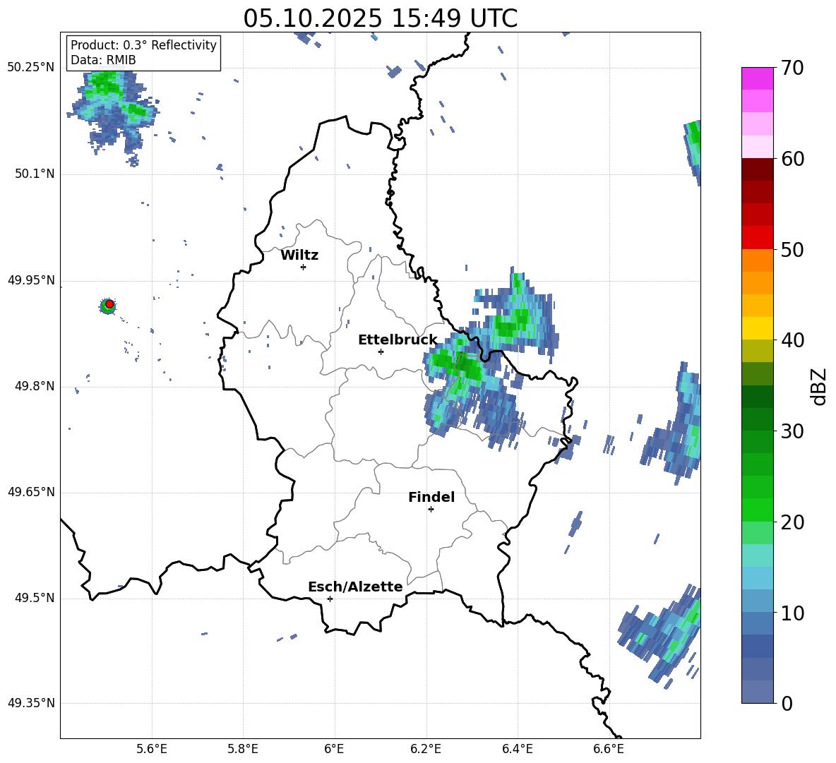Viewport: 836px width, 763px height.
Task: Click the dBZ colorbar axis label
Action: (820, 386)
